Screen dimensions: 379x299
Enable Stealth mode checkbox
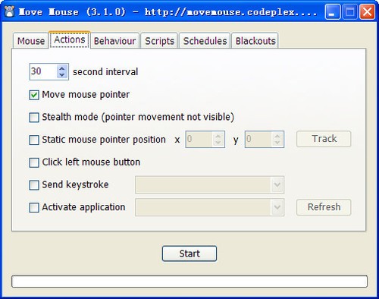[x=34, y=118]
